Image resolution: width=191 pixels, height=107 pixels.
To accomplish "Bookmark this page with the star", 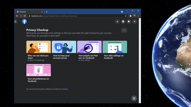I will click(x=126, y=16).
